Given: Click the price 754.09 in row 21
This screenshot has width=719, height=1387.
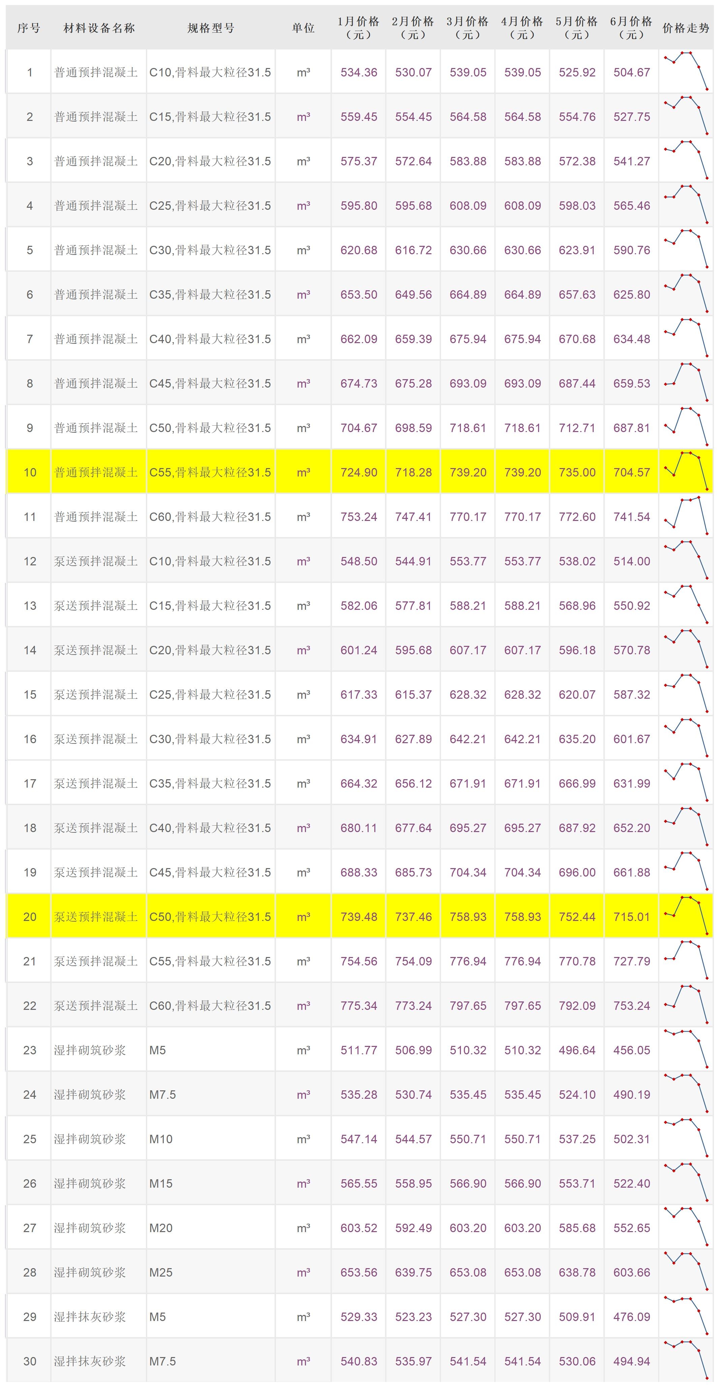Looking at the screenshot, I should tap(413, 961).
